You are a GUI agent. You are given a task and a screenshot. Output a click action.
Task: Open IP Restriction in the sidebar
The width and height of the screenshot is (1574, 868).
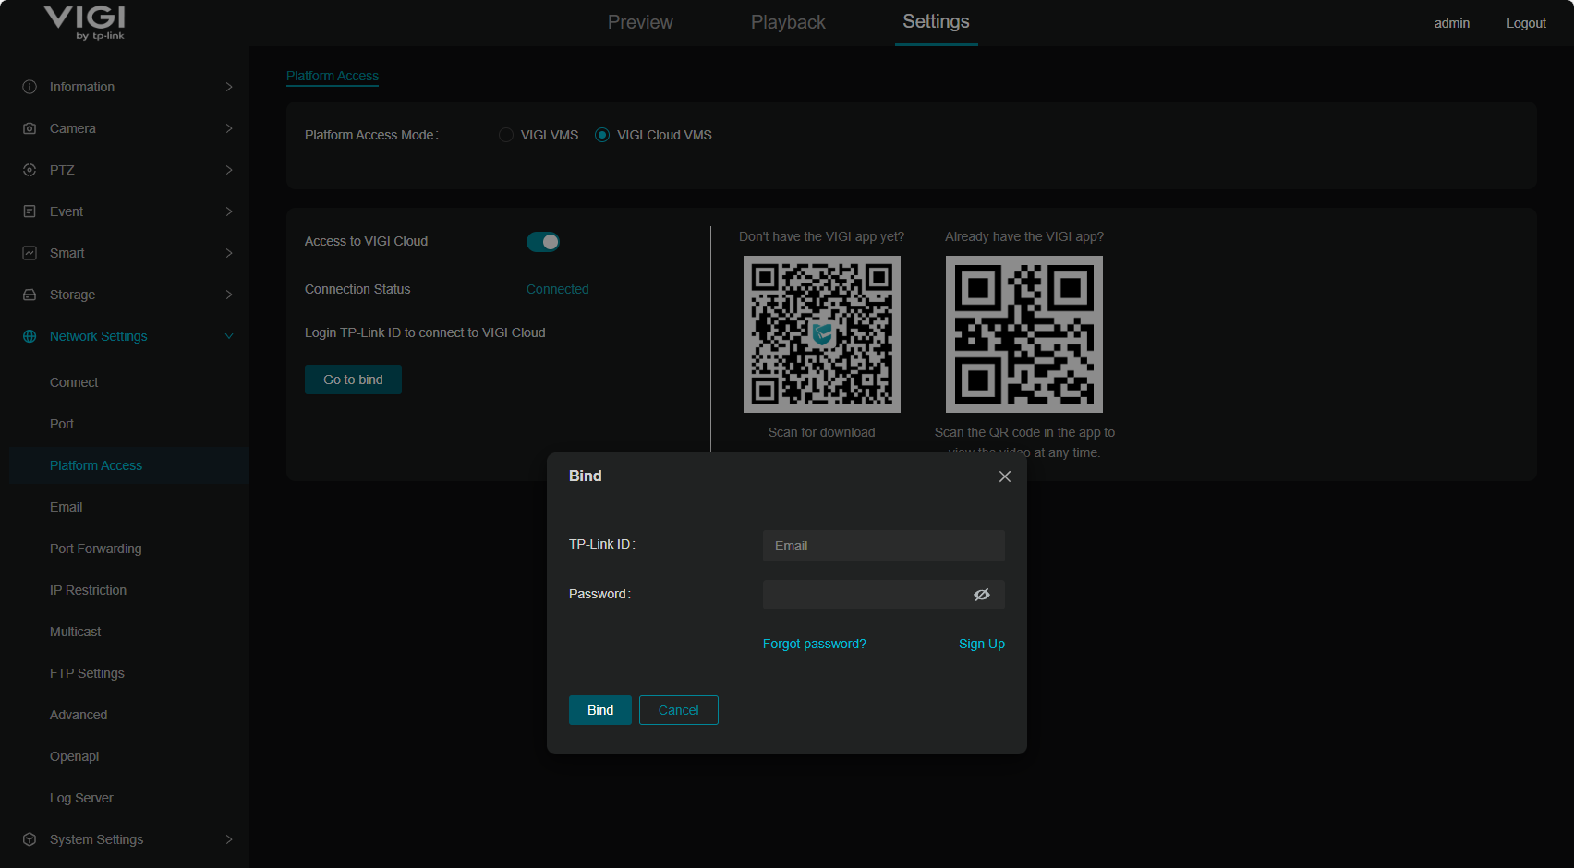pyautogui.click(x=89, y=590)
